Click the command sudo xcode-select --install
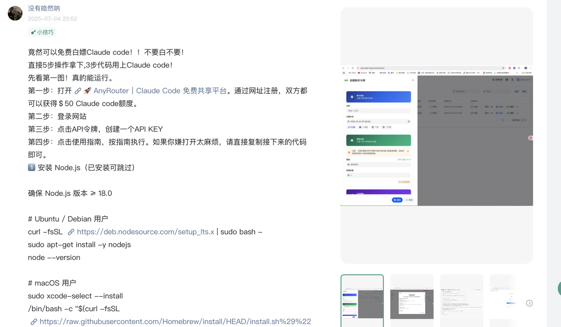The height and width of the screenshot is (327, 561). pos(75,296)
